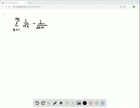140x108 pixels.
Task: Bookmark this page with star icon
Action: pos(125,7)
